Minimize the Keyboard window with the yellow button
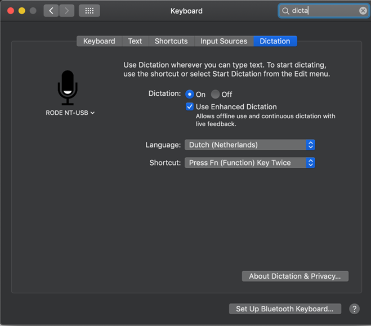Viewport: 371px width, 326px height. (22, 11)
